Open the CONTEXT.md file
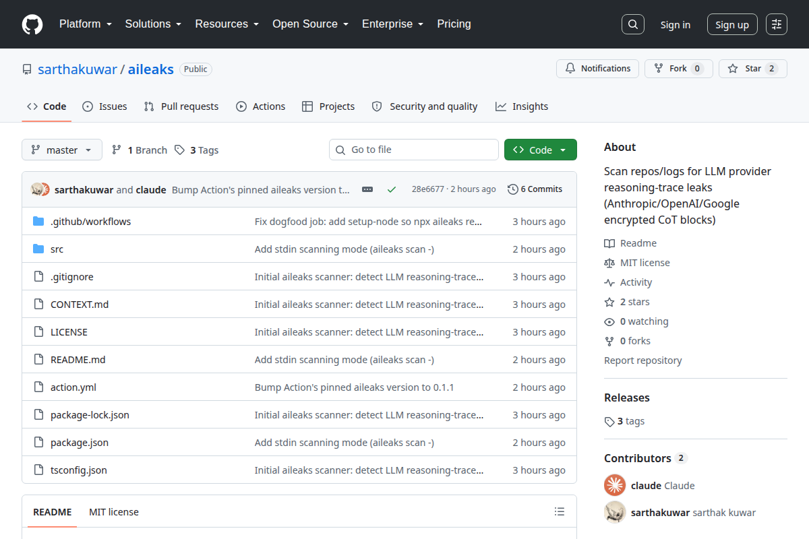The height and width of the screenshot is (539, 809). coord(80,305)
